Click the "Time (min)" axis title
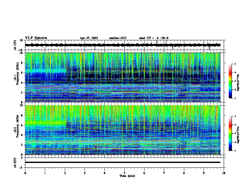This screenshot has height=194, width=252. [x=127, y=176]
